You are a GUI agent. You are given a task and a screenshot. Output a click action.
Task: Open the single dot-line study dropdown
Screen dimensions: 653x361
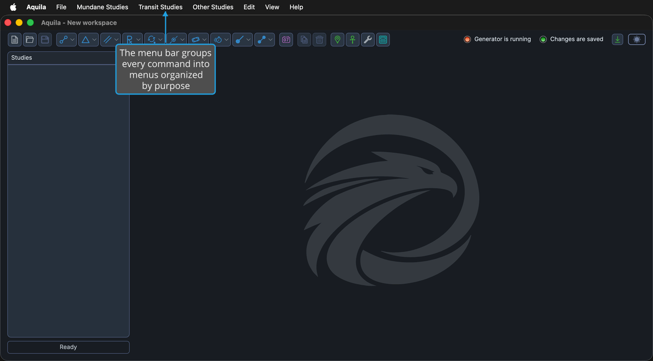pos(243,40)
